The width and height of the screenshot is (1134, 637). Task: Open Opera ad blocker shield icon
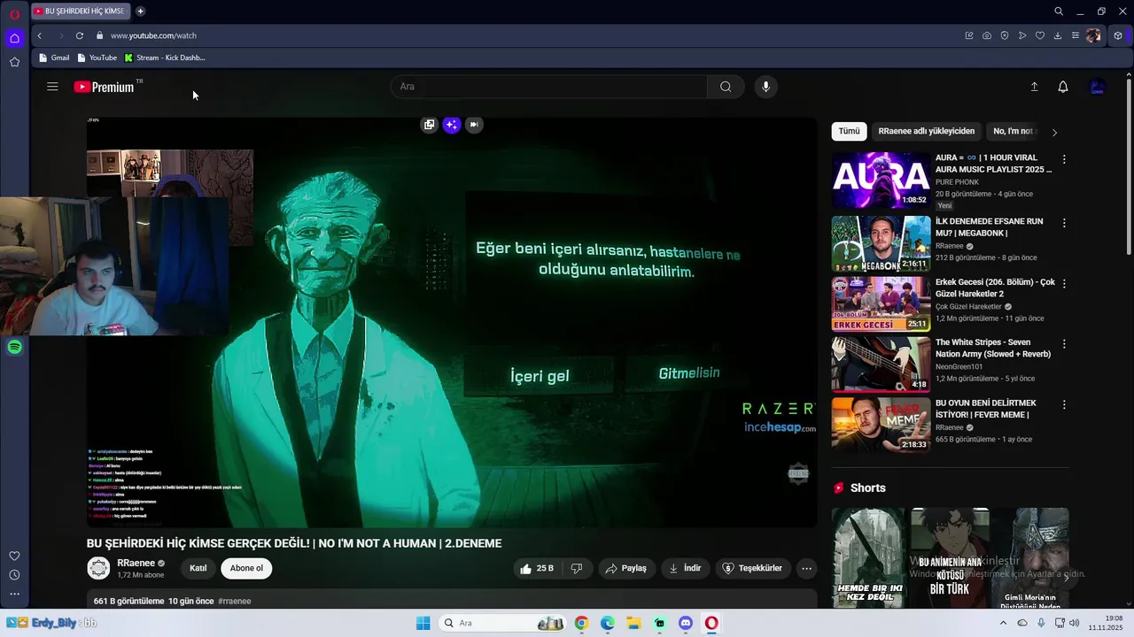(1005, 35)
